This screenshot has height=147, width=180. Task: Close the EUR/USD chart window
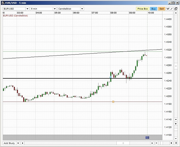(x=177, y=3)
